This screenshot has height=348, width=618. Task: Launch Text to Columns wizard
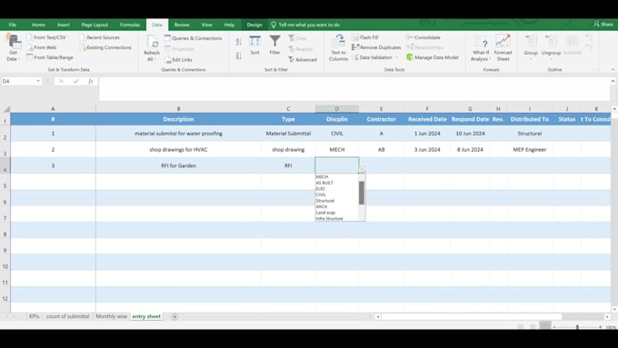pos(338,47)
